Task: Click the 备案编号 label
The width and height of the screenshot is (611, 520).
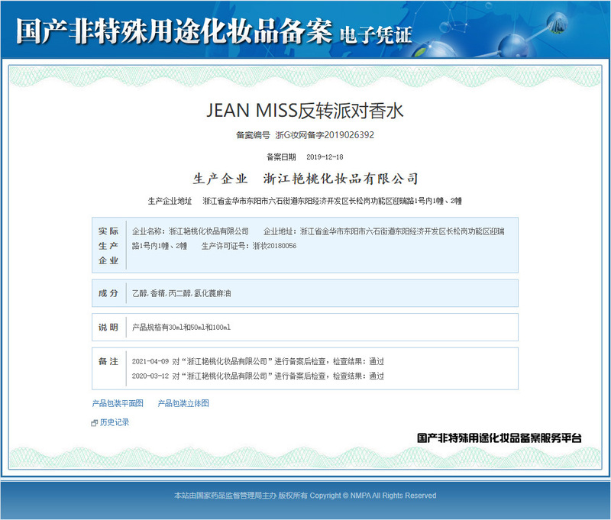Action: (253, 135)
